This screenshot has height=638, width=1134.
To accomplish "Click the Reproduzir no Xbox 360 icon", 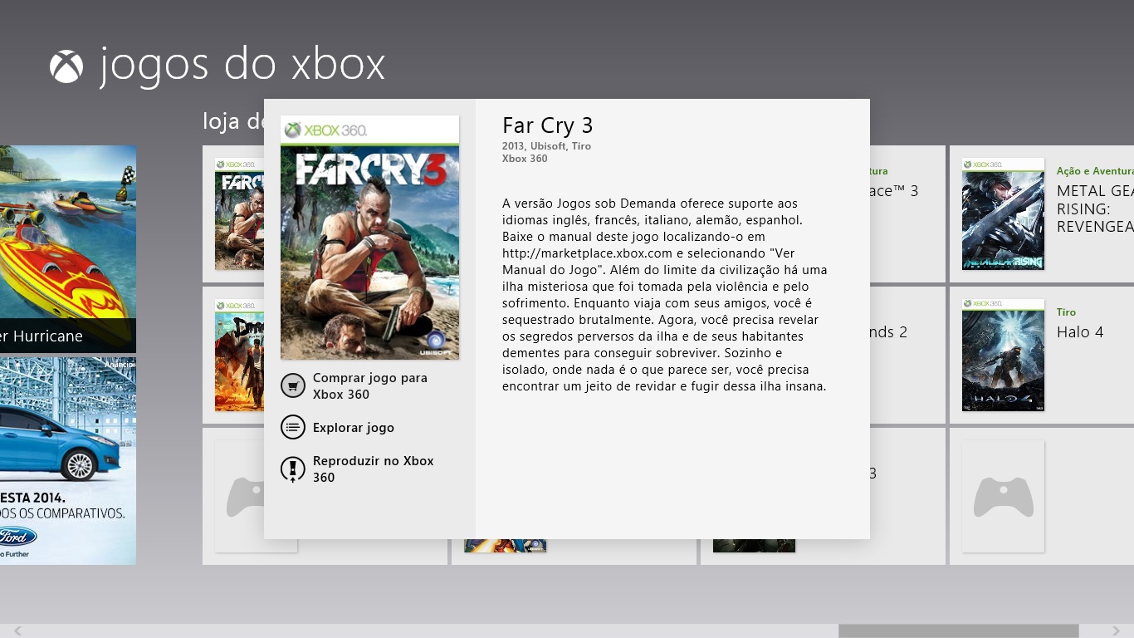I will coord(292,469).
